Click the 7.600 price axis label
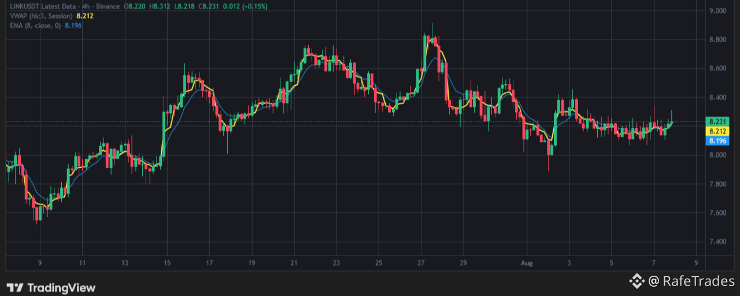 pos(717,213)
